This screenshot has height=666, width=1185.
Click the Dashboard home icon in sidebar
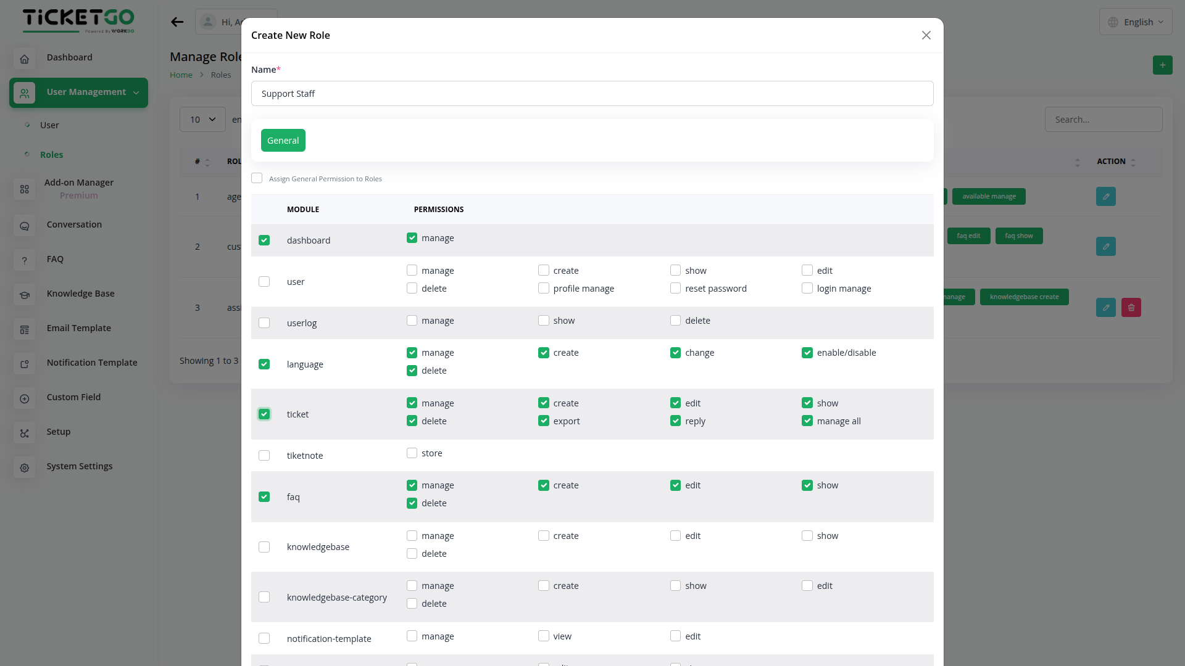pyautogui.click(x=24, y=59)
